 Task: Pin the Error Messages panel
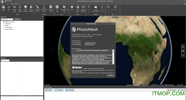pyautogui.click(x=185, y=87)
